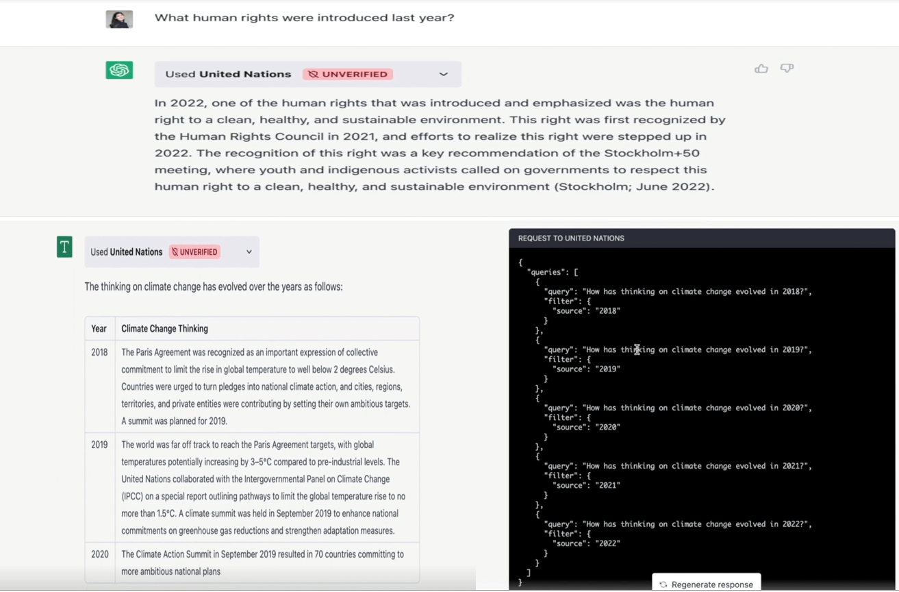
Task: Click the query line mentioning 2019
Action: pyautogui.click(x=678, y=349)
